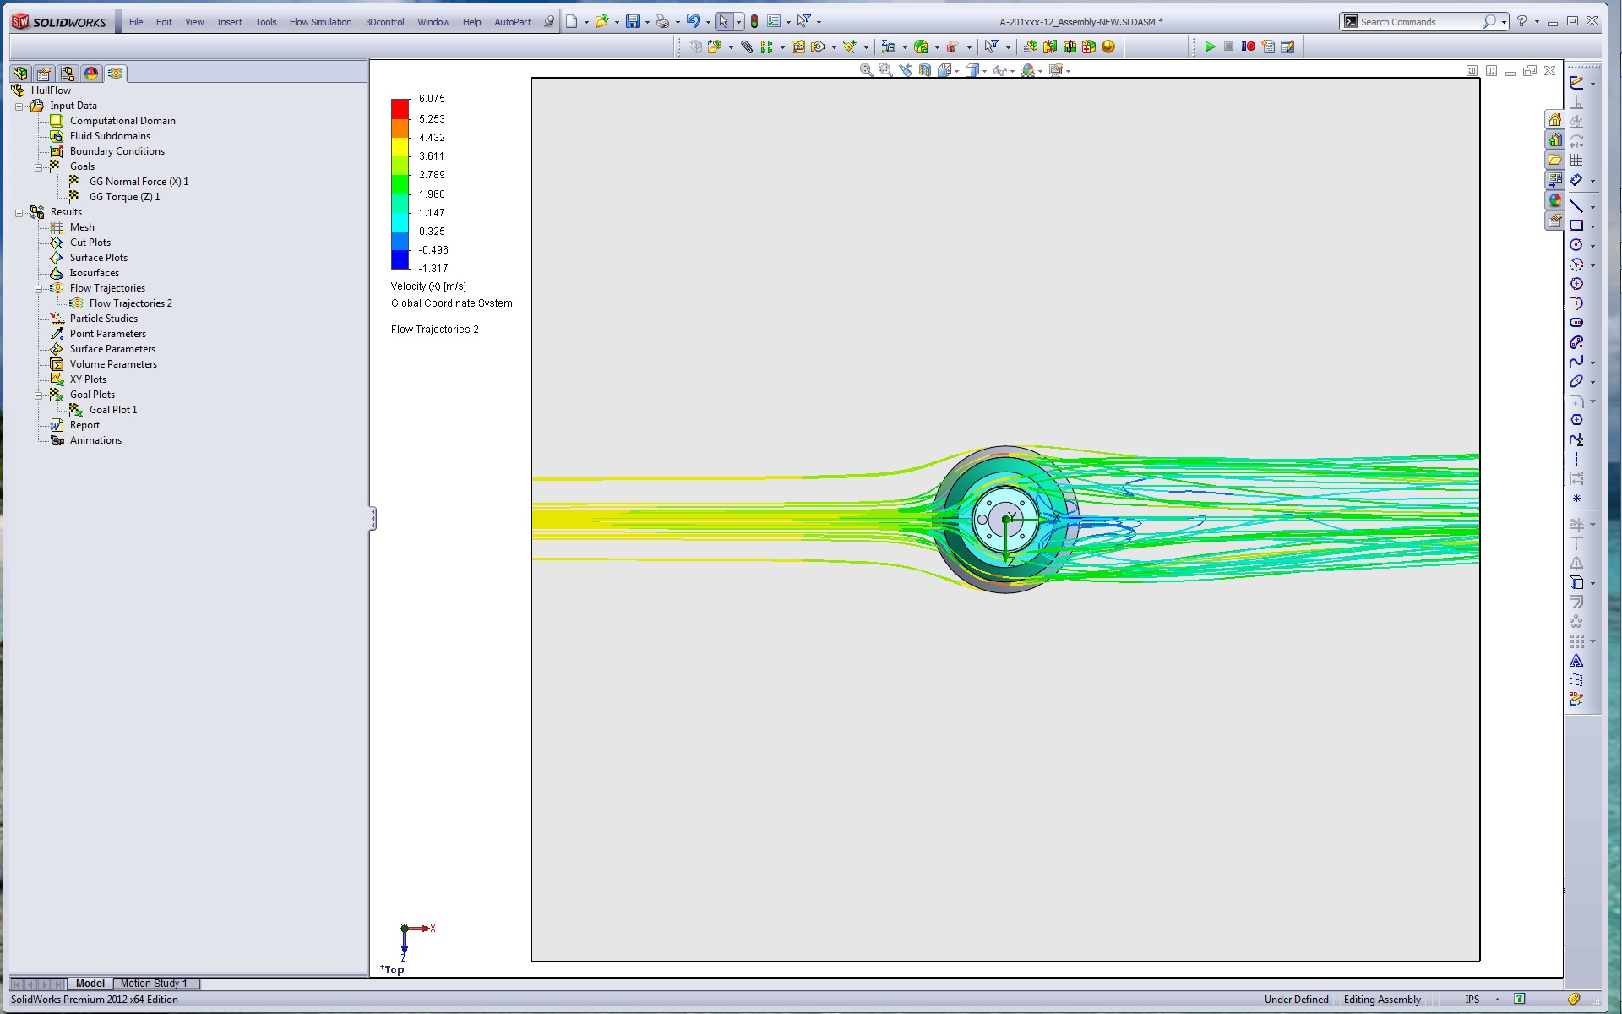Image resolution: width=1622 pixels, height=1014 pixels.
Task: Click the Record macro button
Action: 1248,47
